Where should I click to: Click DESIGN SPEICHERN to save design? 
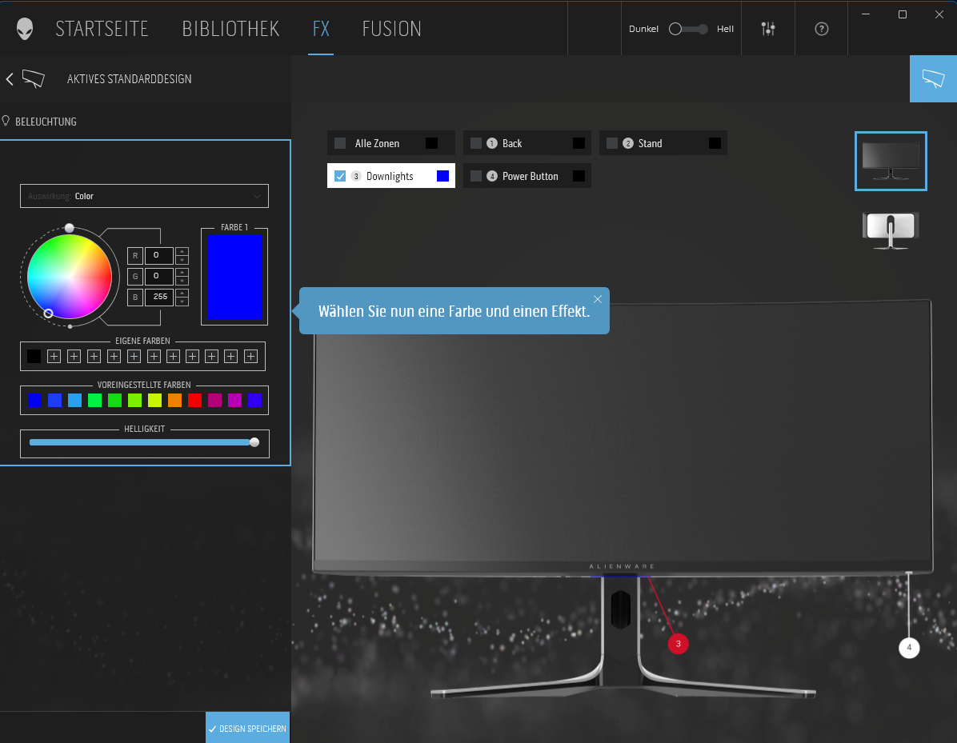click(248, 729)
